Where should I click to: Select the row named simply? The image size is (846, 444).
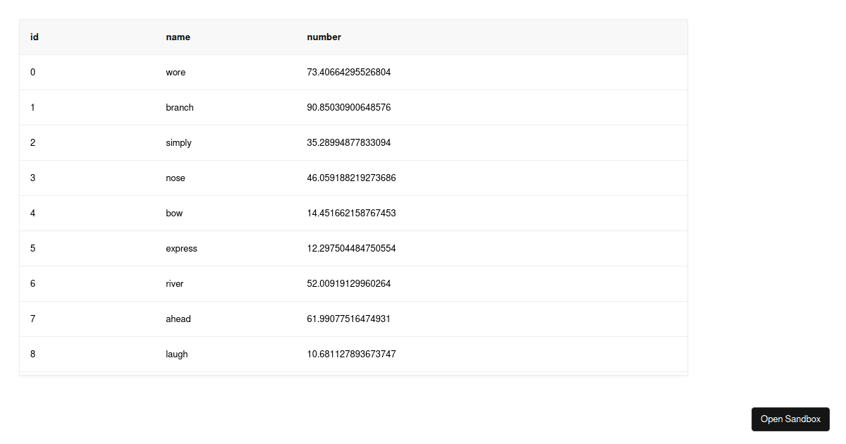[x=178, y=142]
